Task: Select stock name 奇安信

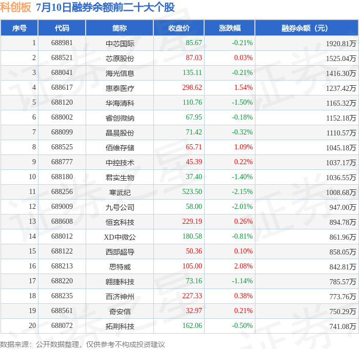Action: (x=119, y=312)
